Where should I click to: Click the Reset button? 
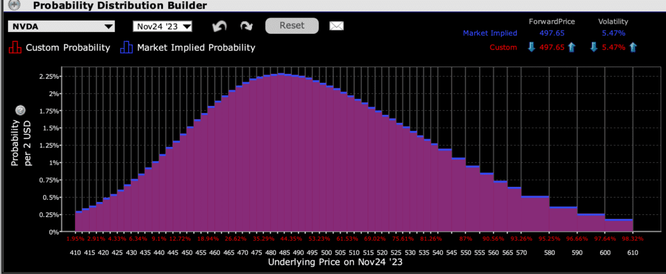pyautogui.click(x=292, y=25)
